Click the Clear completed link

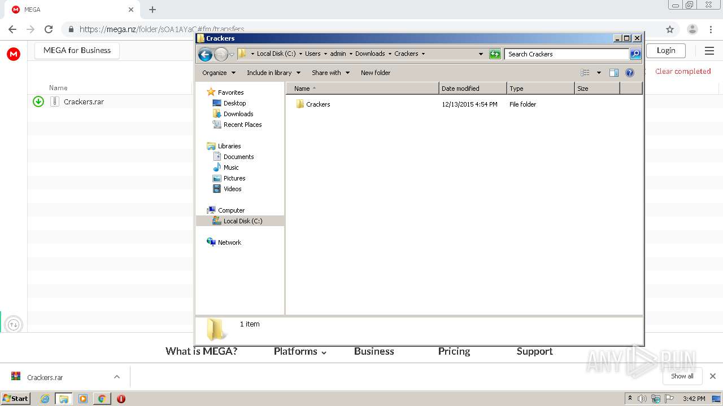[x=683, y=71]
